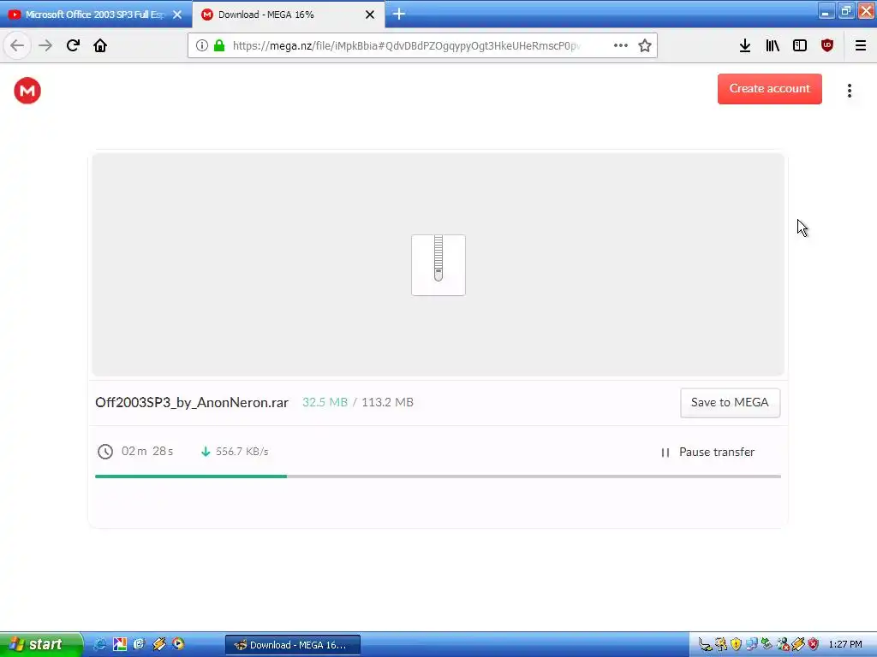Click the third quick launch icon

[139, 645]
